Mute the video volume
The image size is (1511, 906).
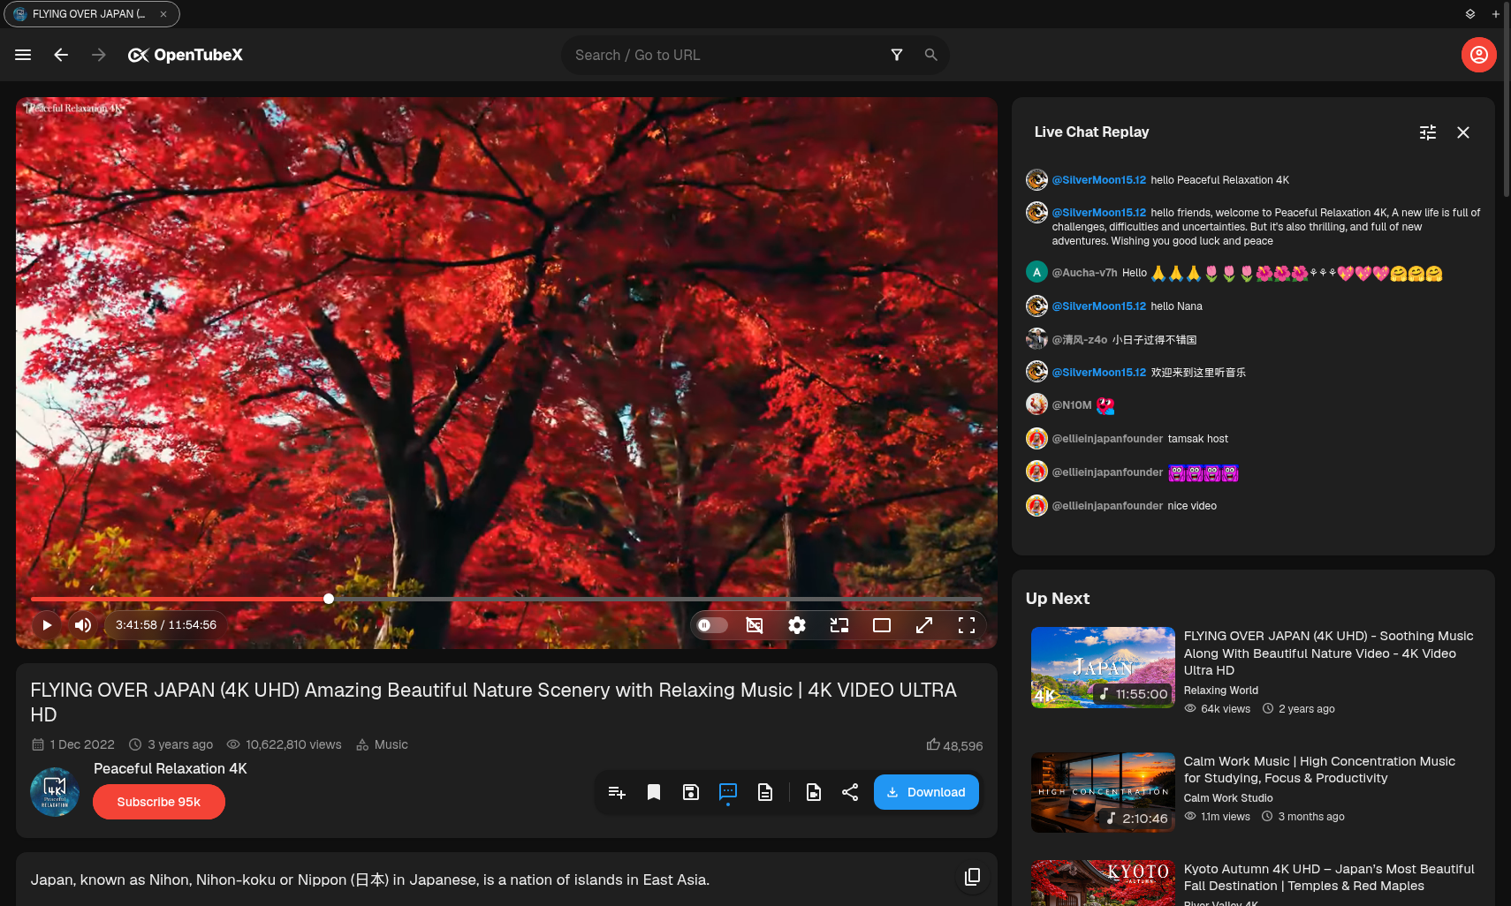pos(83,625)
